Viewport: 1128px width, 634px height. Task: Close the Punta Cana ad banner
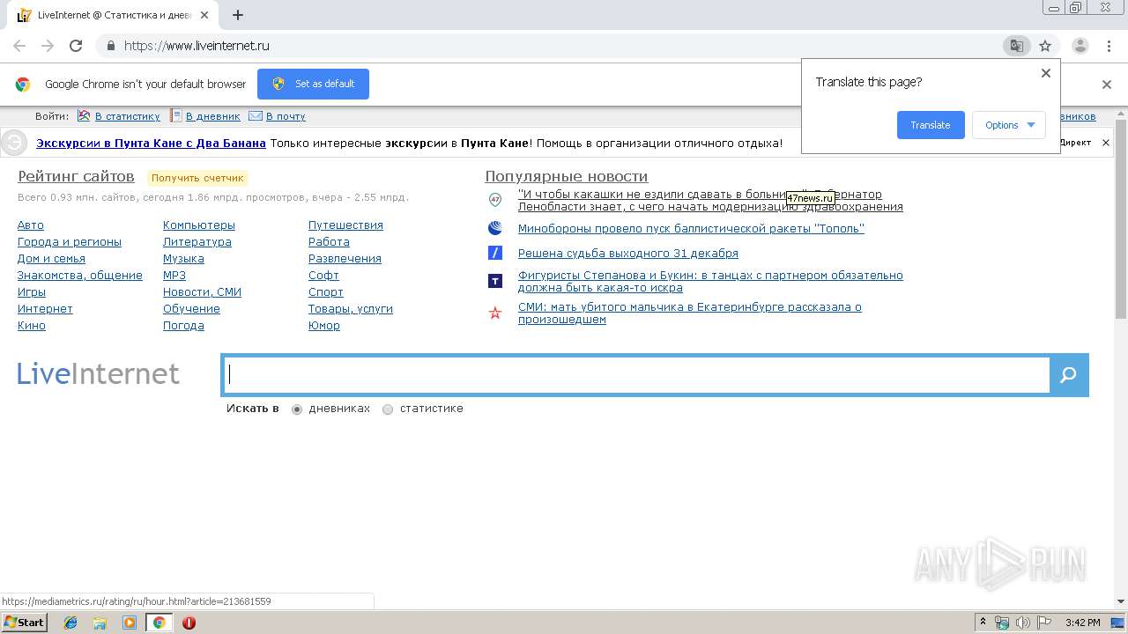pyautogui.click(x=1107, y=143)
